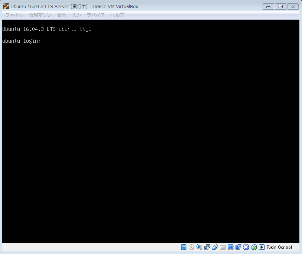Click the hard disk activity indicator icon

pyautogui.click(x=184, y=247)
